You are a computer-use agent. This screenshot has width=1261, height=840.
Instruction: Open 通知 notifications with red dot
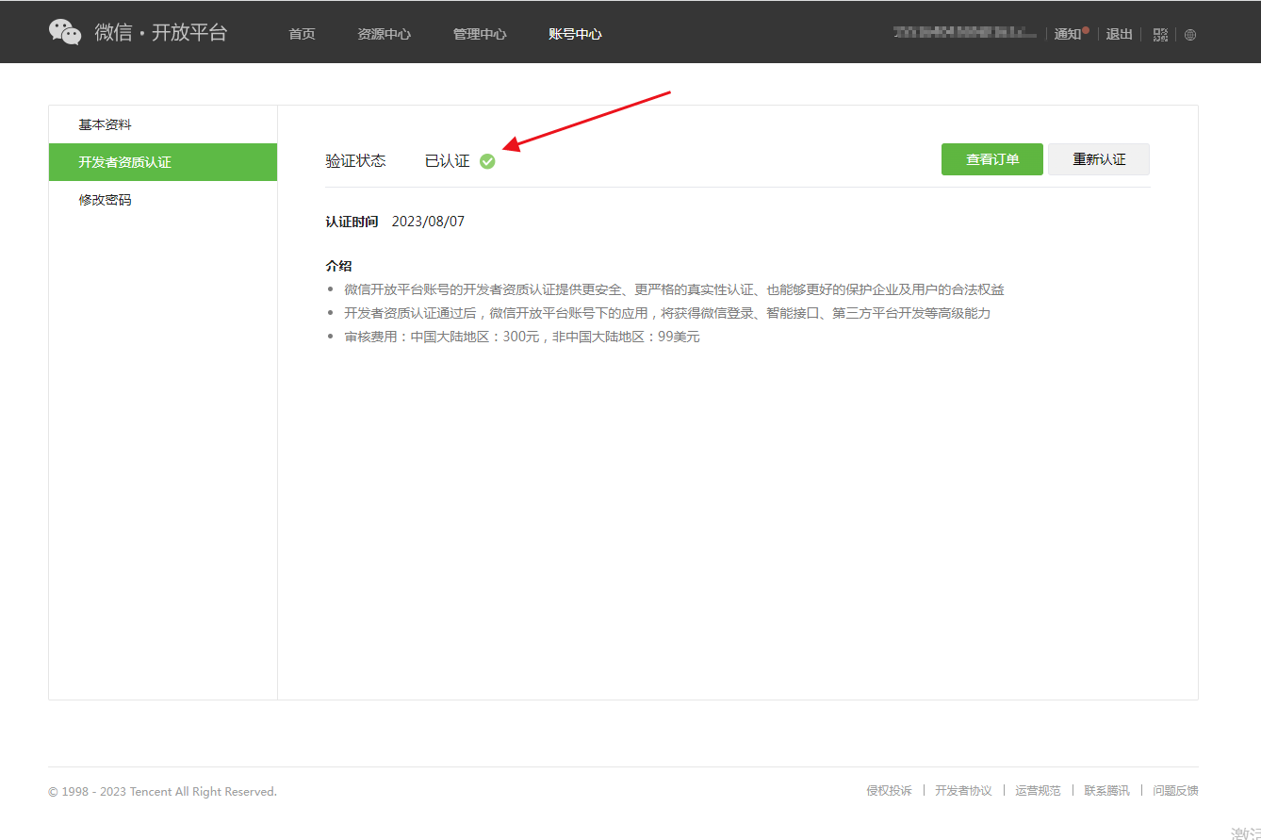pyautogui.click(x=1069, y=34)
